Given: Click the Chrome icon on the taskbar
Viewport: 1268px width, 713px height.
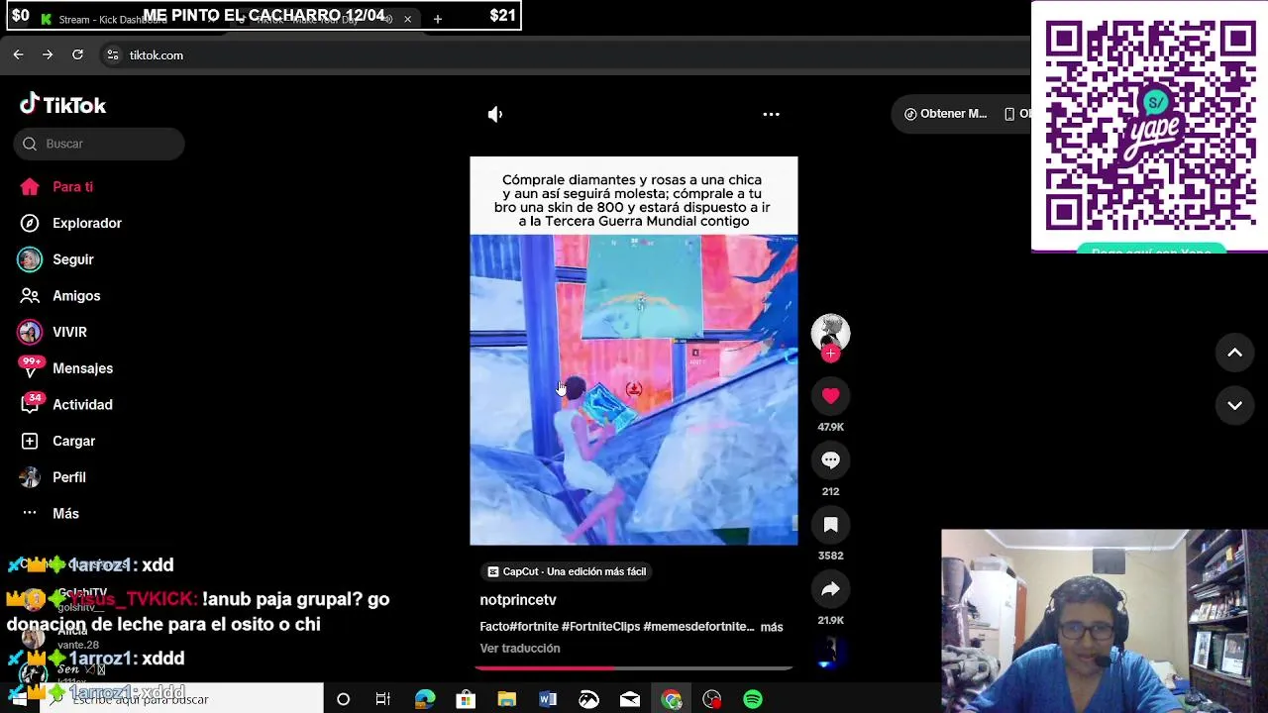Looking at the screenshot, I should (x=672, y=699).
